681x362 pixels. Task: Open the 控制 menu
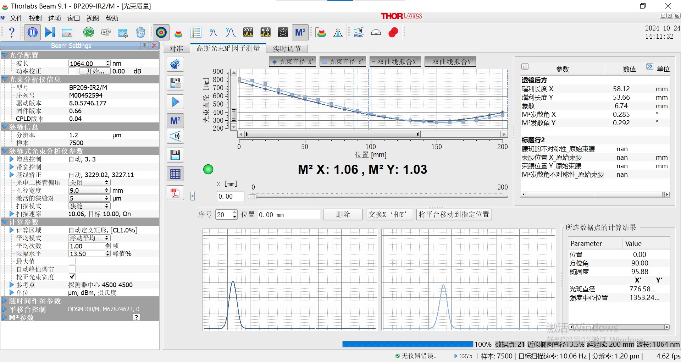[x=35, y=18]
